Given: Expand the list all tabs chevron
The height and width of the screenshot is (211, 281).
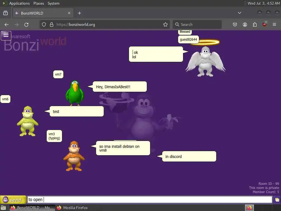Looking at the screenshot, I should coord(239,13).
